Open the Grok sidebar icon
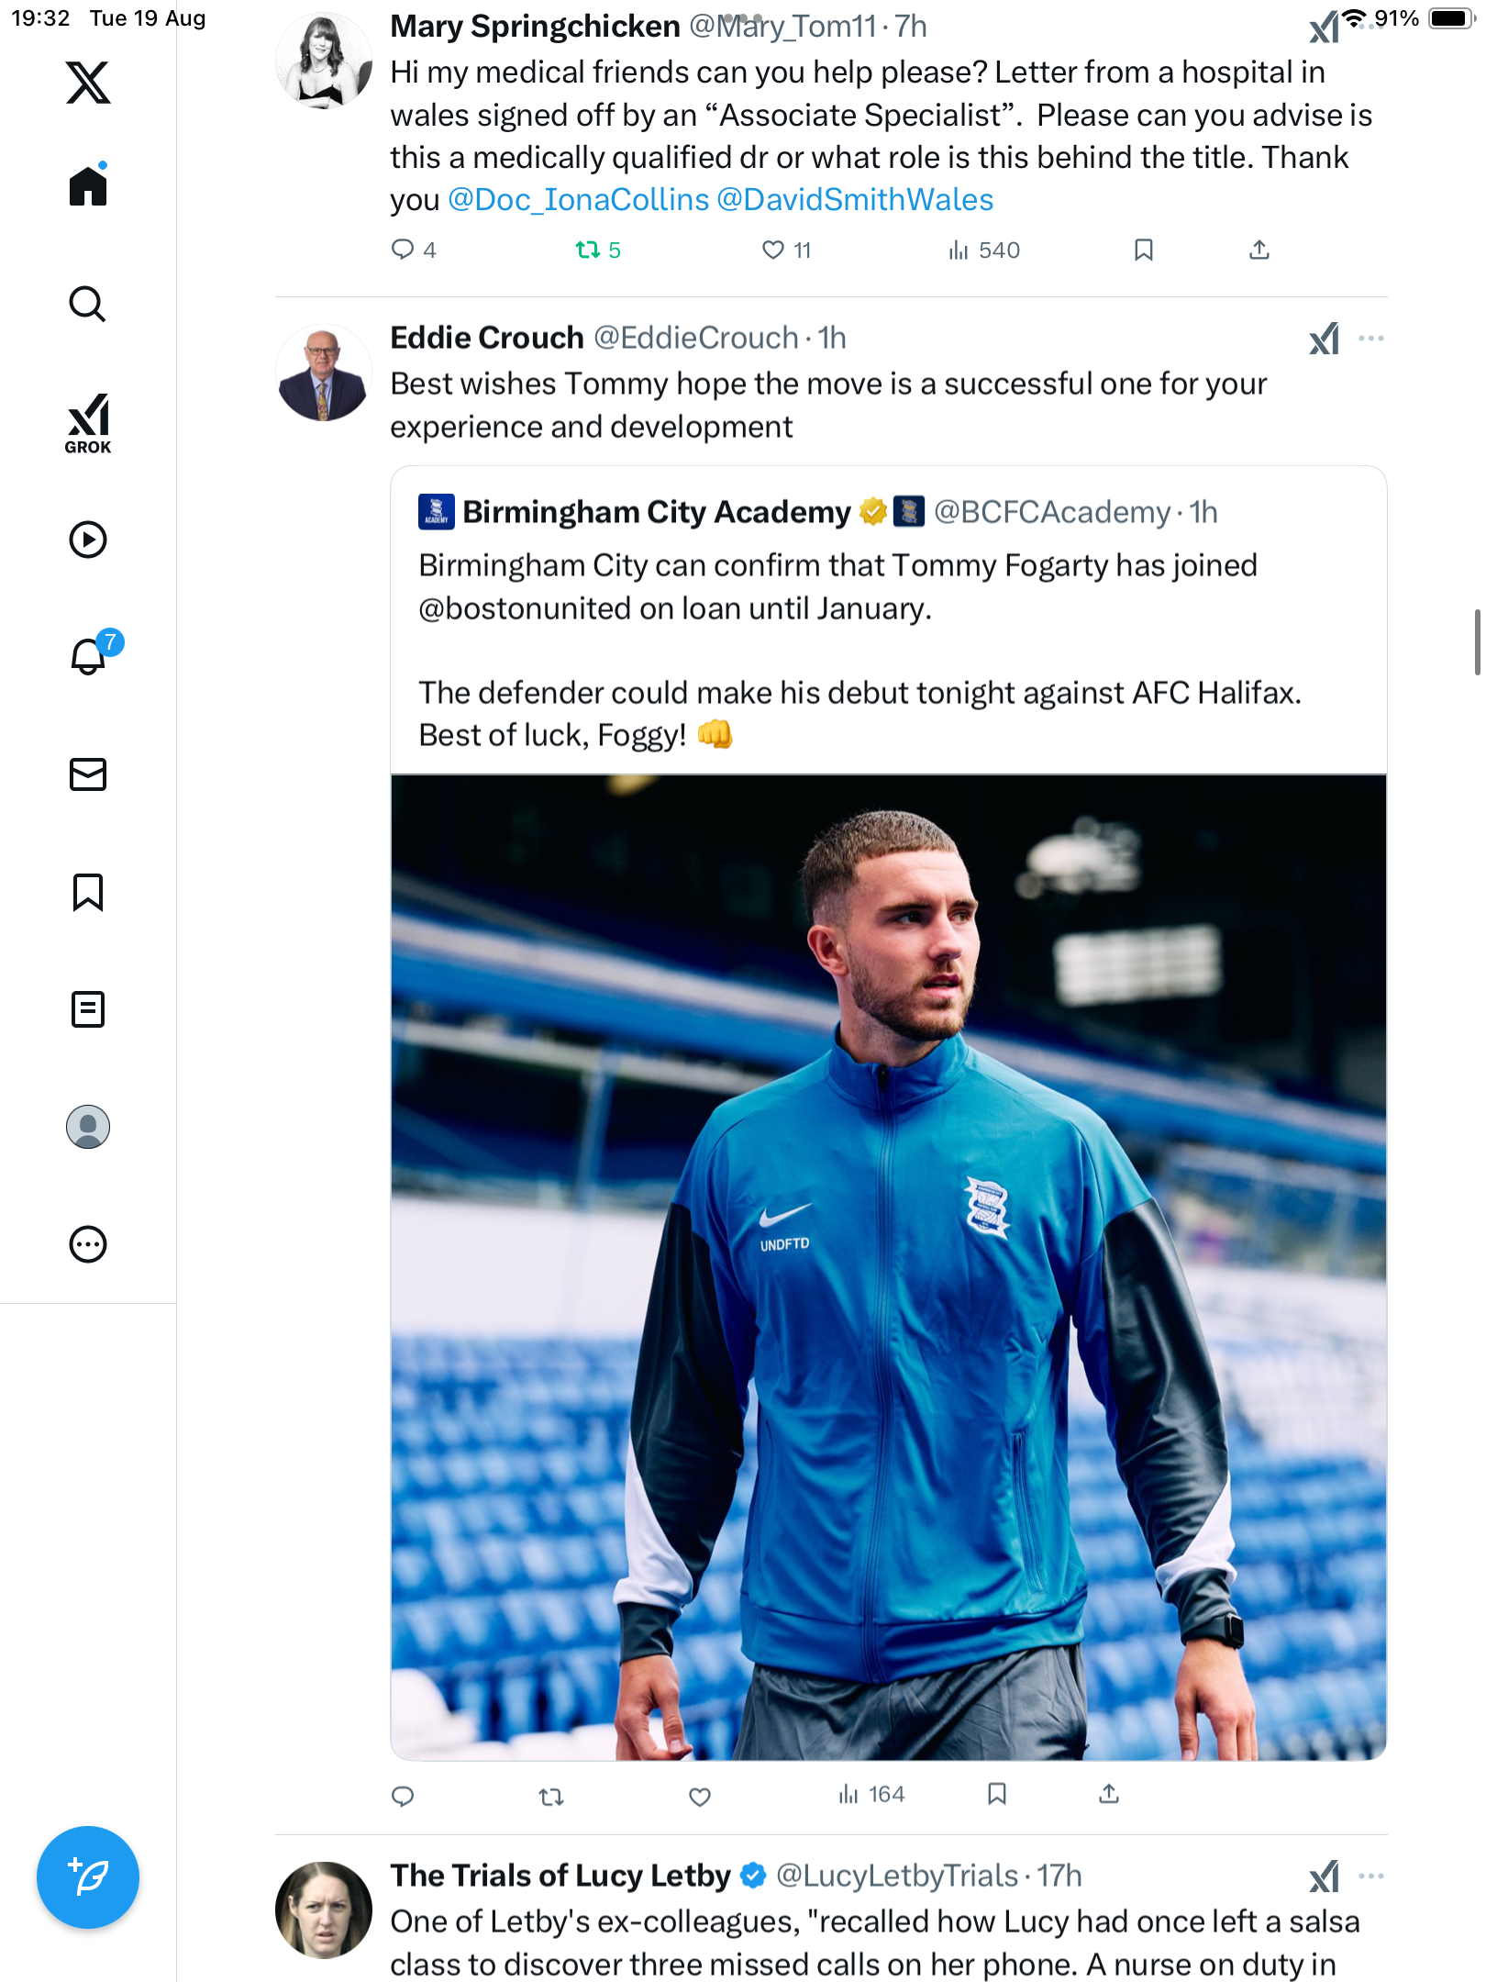This screenshot has height=1982, width=1486. click(88, 423)
